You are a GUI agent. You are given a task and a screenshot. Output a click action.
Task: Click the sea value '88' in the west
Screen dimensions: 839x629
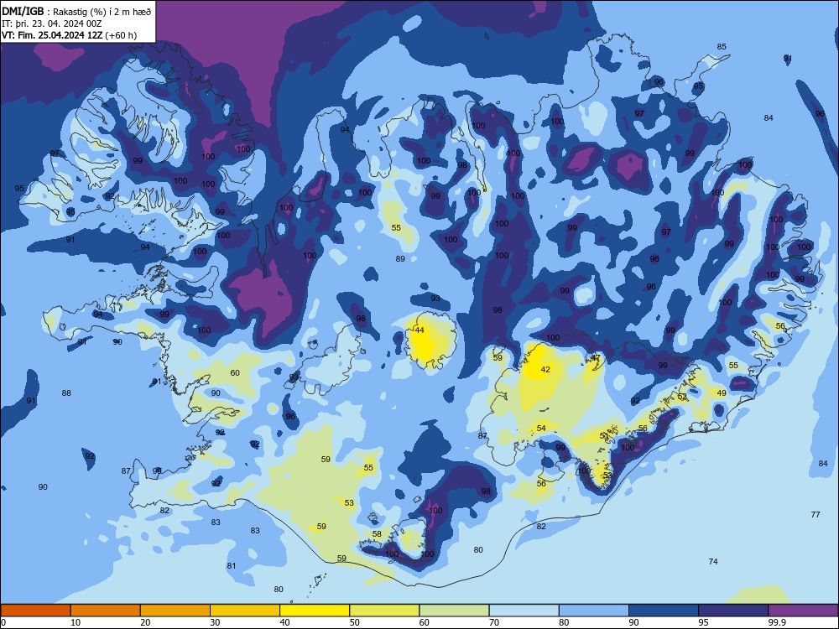[66, 393]
